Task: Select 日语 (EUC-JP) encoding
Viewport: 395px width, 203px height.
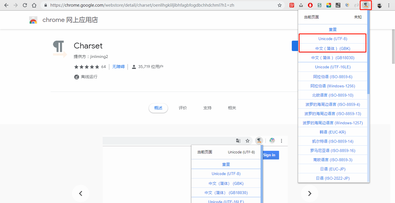Action: point(333,169)
